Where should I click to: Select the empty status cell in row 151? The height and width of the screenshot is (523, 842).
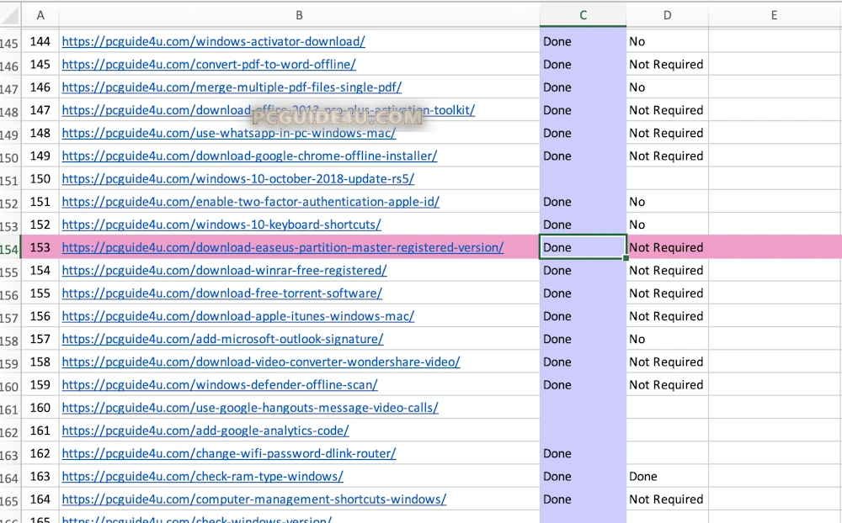(x=583, y=179)
